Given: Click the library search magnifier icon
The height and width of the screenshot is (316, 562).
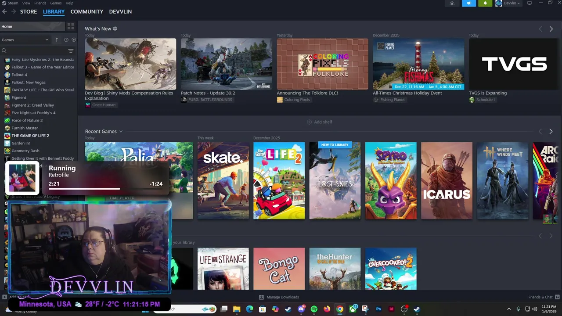Looking at the screenshot, I should tap(4, 51).
